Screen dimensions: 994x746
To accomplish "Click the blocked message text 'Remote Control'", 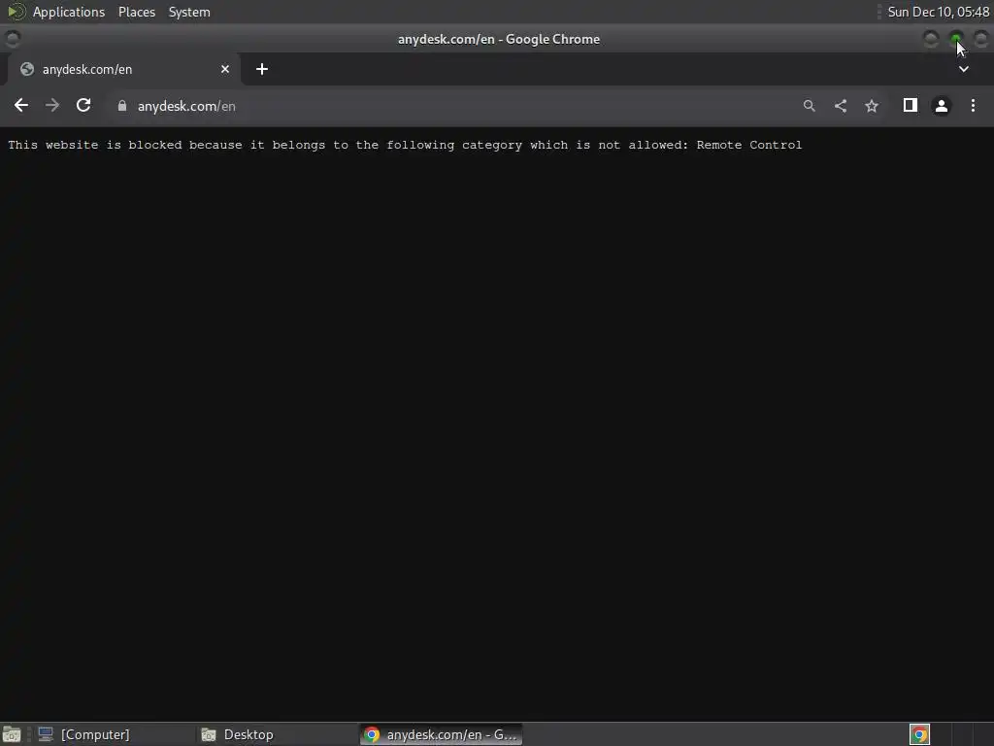I will (749, 145).
